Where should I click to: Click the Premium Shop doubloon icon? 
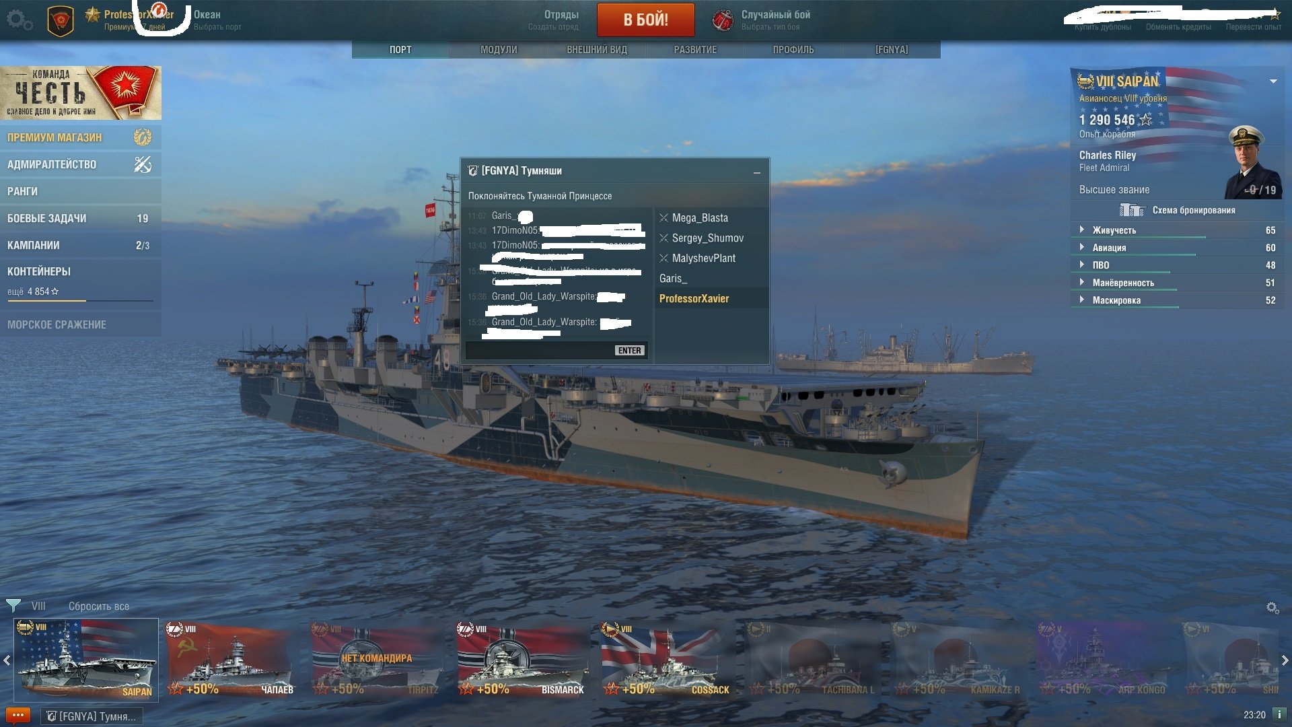click(143, 137)
